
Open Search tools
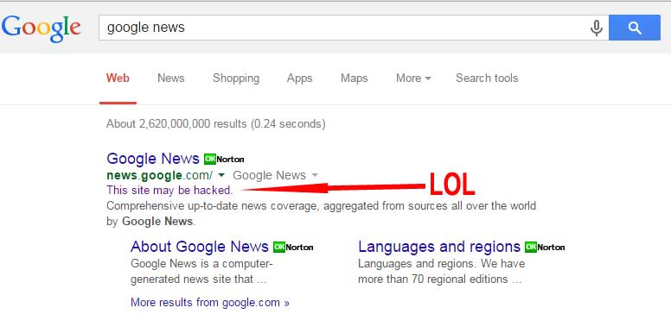coord(487,78)
